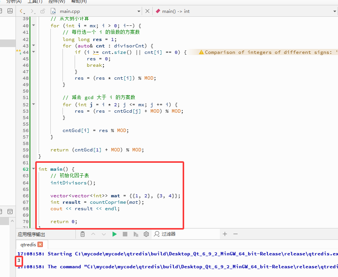Viewport: 338px width, 277px height.
Task: Click 'return 0;' on line 70
Action: (x=64, y=222)
